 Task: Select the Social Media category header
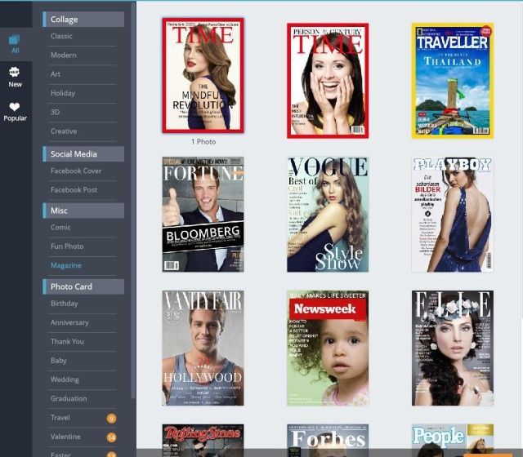coord(83,154)
